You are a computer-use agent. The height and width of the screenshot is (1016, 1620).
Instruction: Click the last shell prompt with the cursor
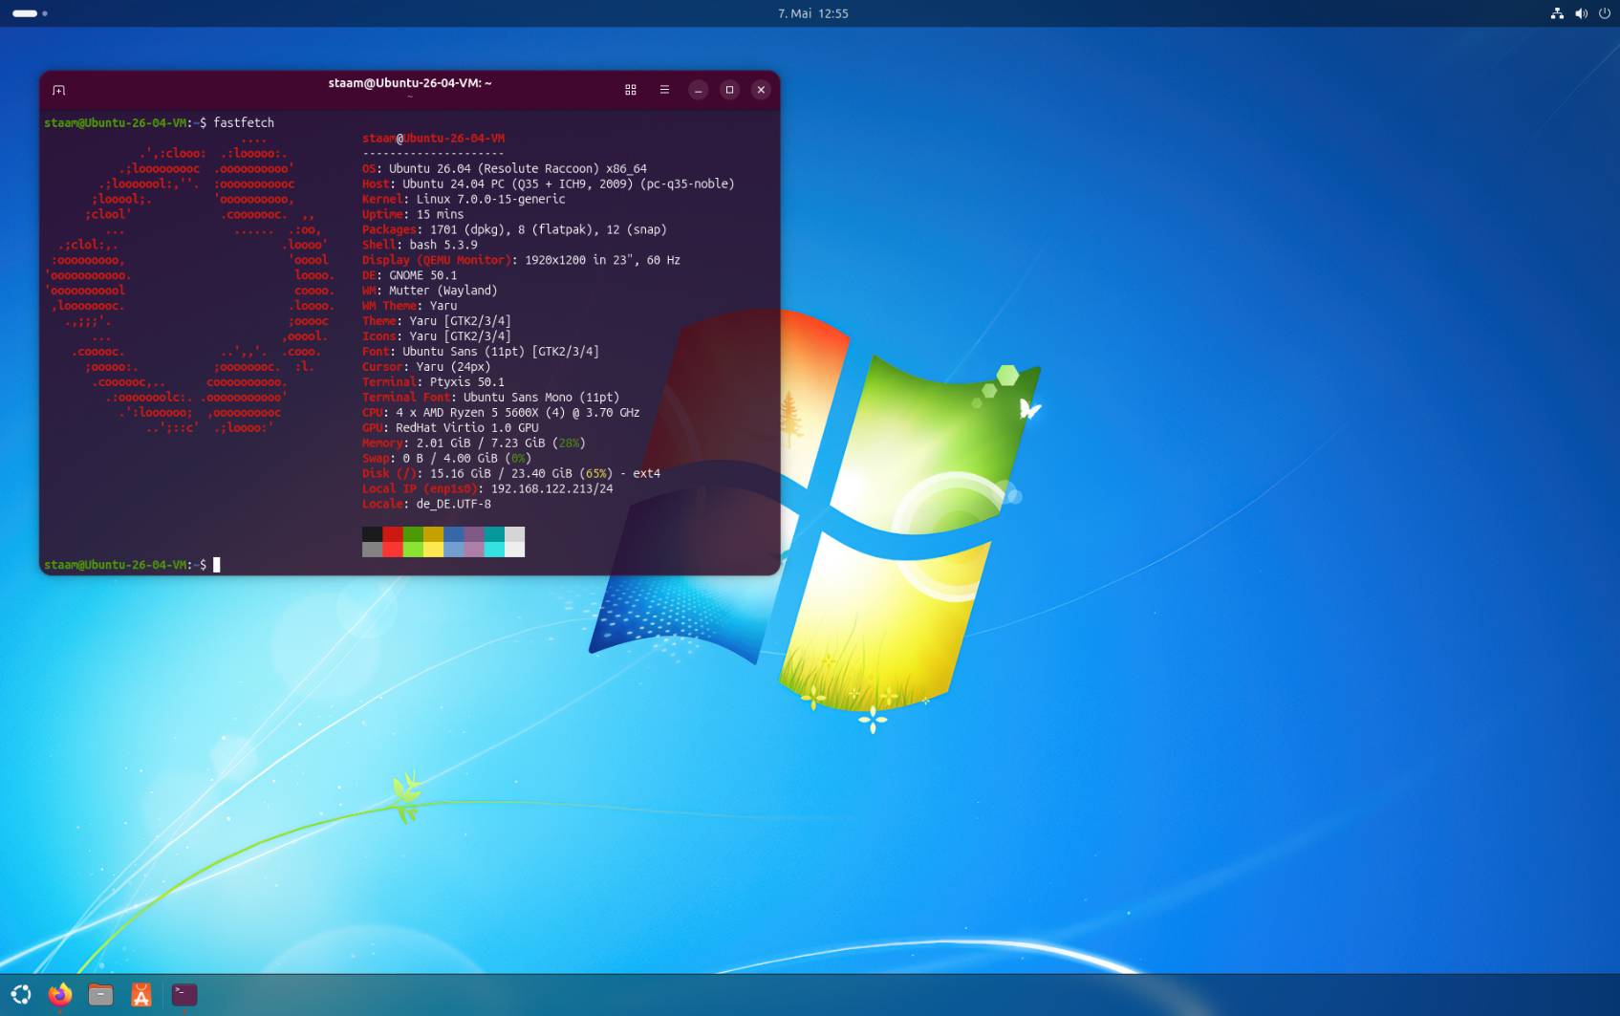point(132,565)
